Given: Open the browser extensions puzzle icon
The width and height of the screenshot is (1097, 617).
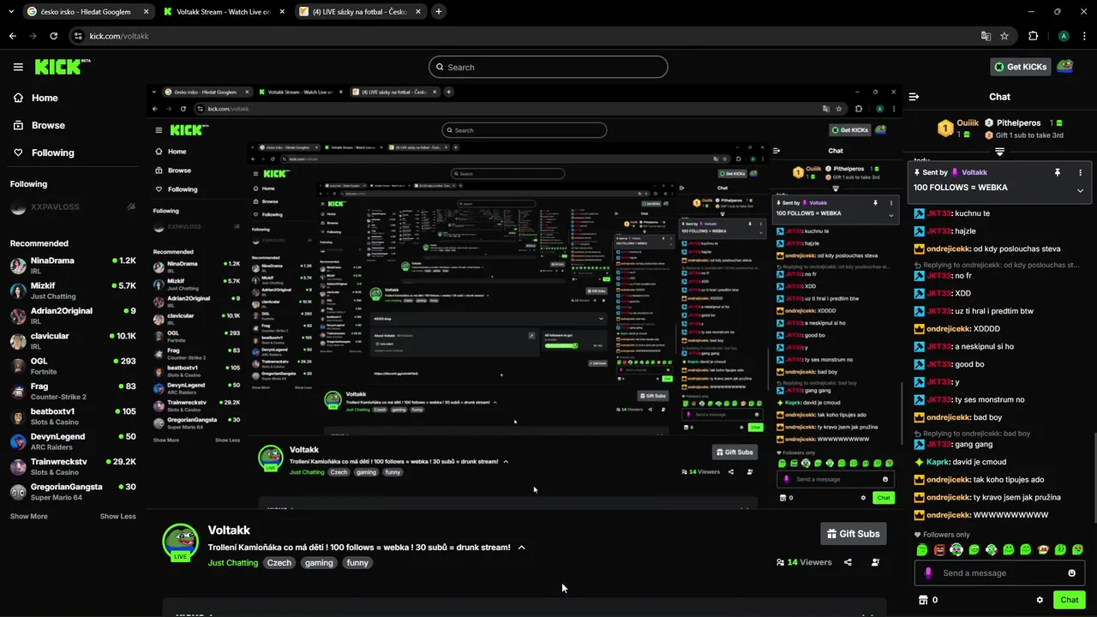Looking at the screenshot, I should point(1033,36).
